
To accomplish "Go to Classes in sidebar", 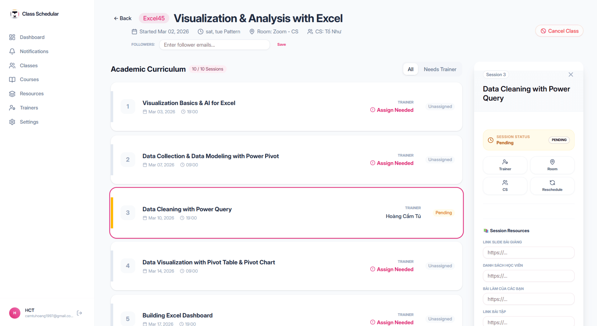I will tap(29, 66).
